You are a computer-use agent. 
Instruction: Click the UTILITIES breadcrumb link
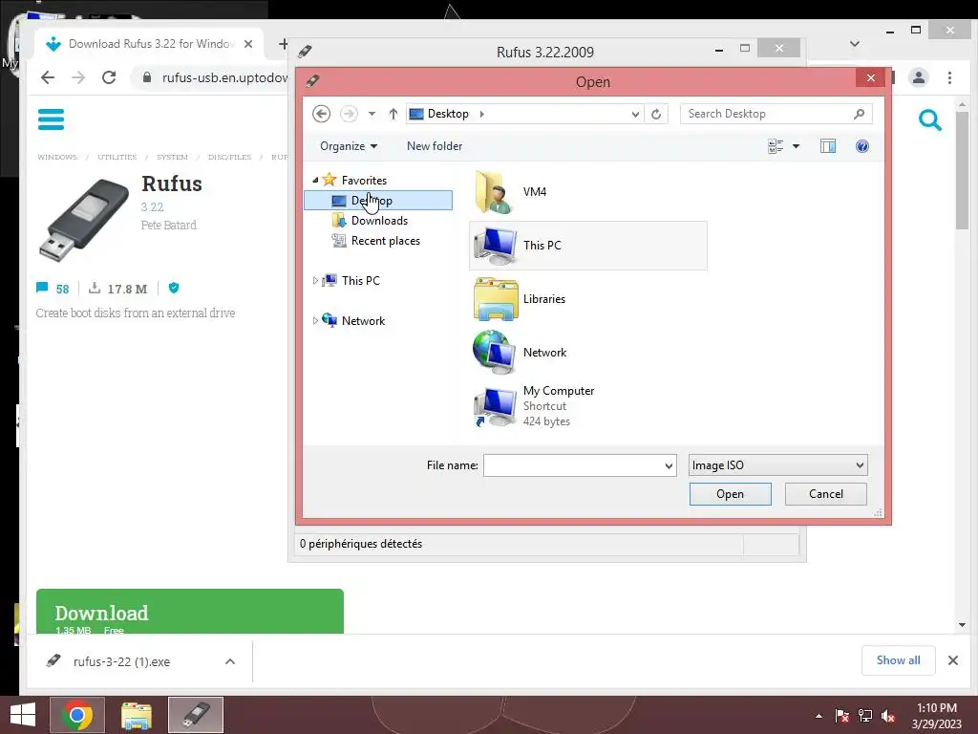click(117, 157)
